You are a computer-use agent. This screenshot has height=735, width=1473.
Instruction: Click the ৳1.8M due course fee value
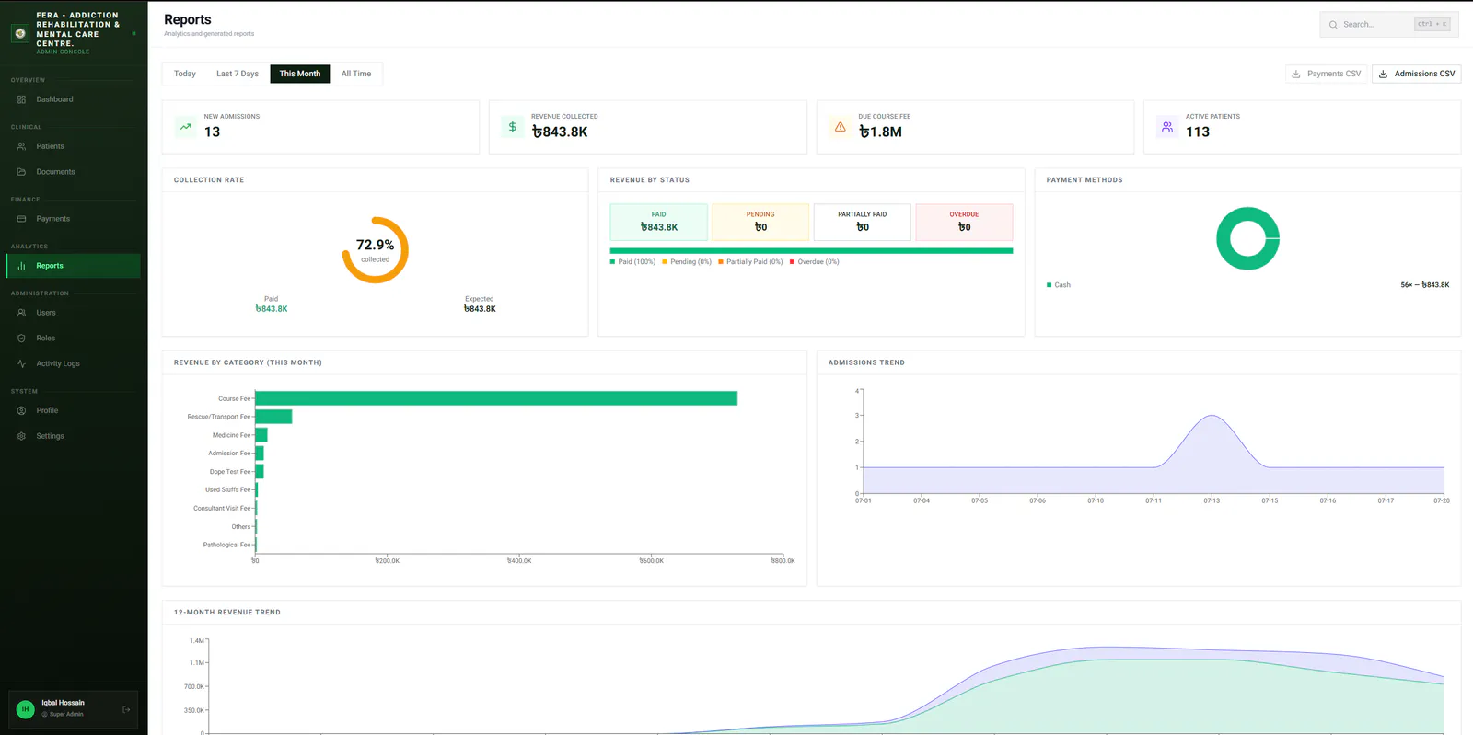point(880,132)
